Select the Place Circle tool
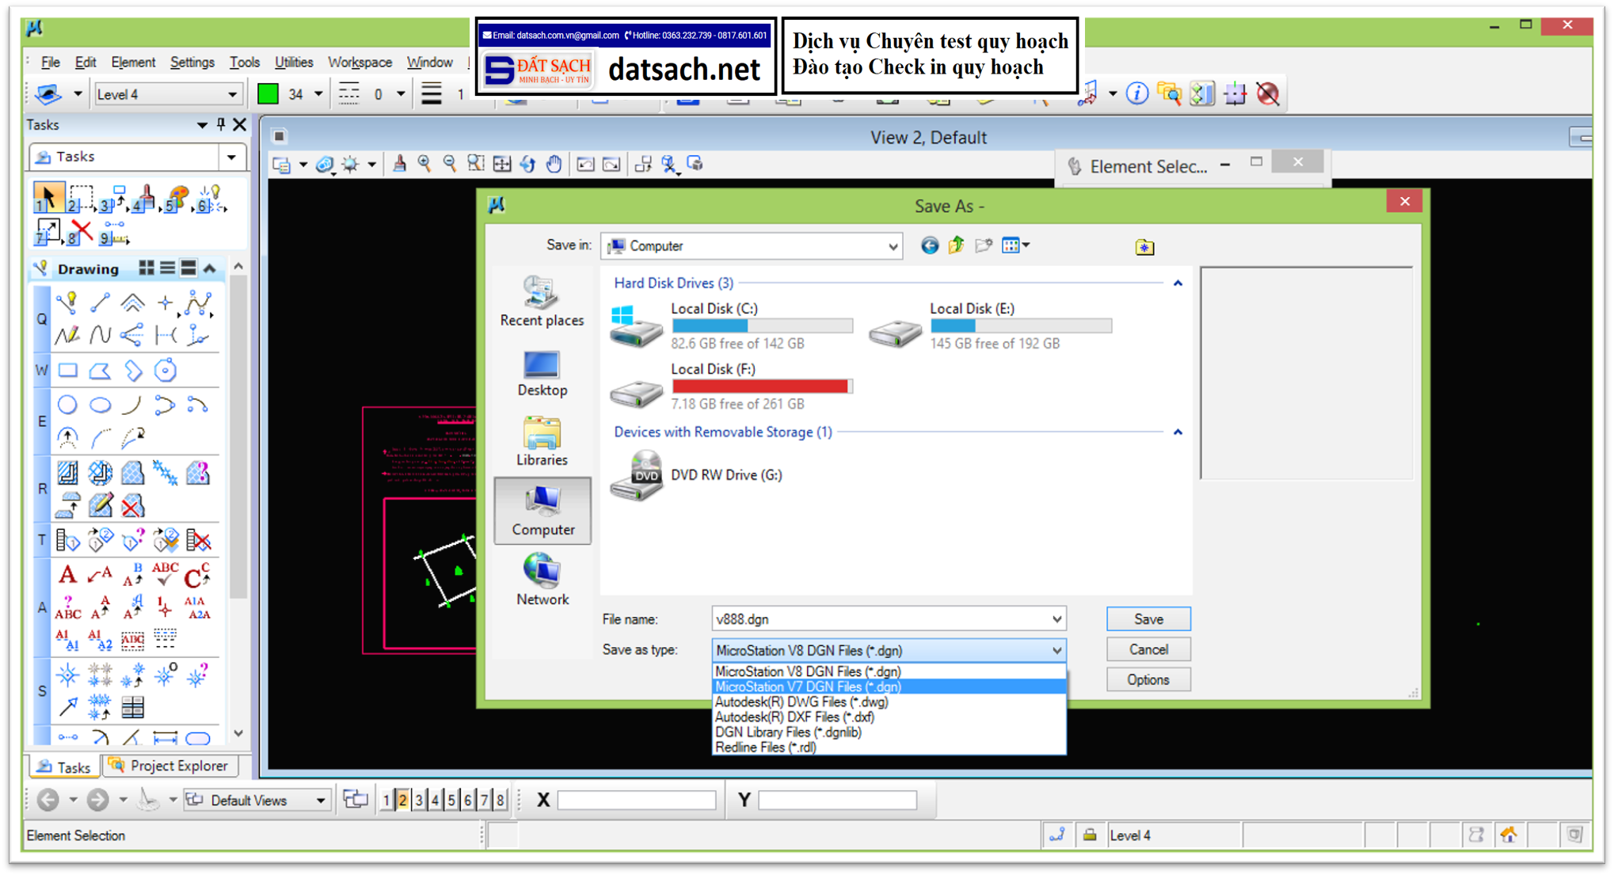Viewport: 1614px width, 875px height. 67,405
